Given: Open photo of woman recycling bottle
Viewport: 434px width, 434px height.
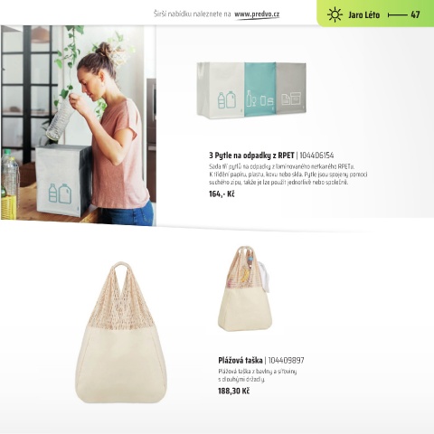Looking at the screenshot, I should click(79, 126).
